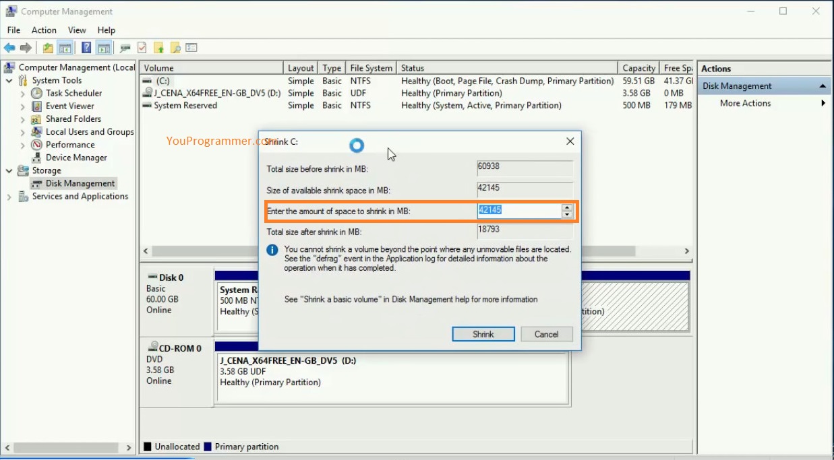Viewport: 834px width, 460px height.
Task: Expand the Services and Applications node
Action: (x=9, y=197)
